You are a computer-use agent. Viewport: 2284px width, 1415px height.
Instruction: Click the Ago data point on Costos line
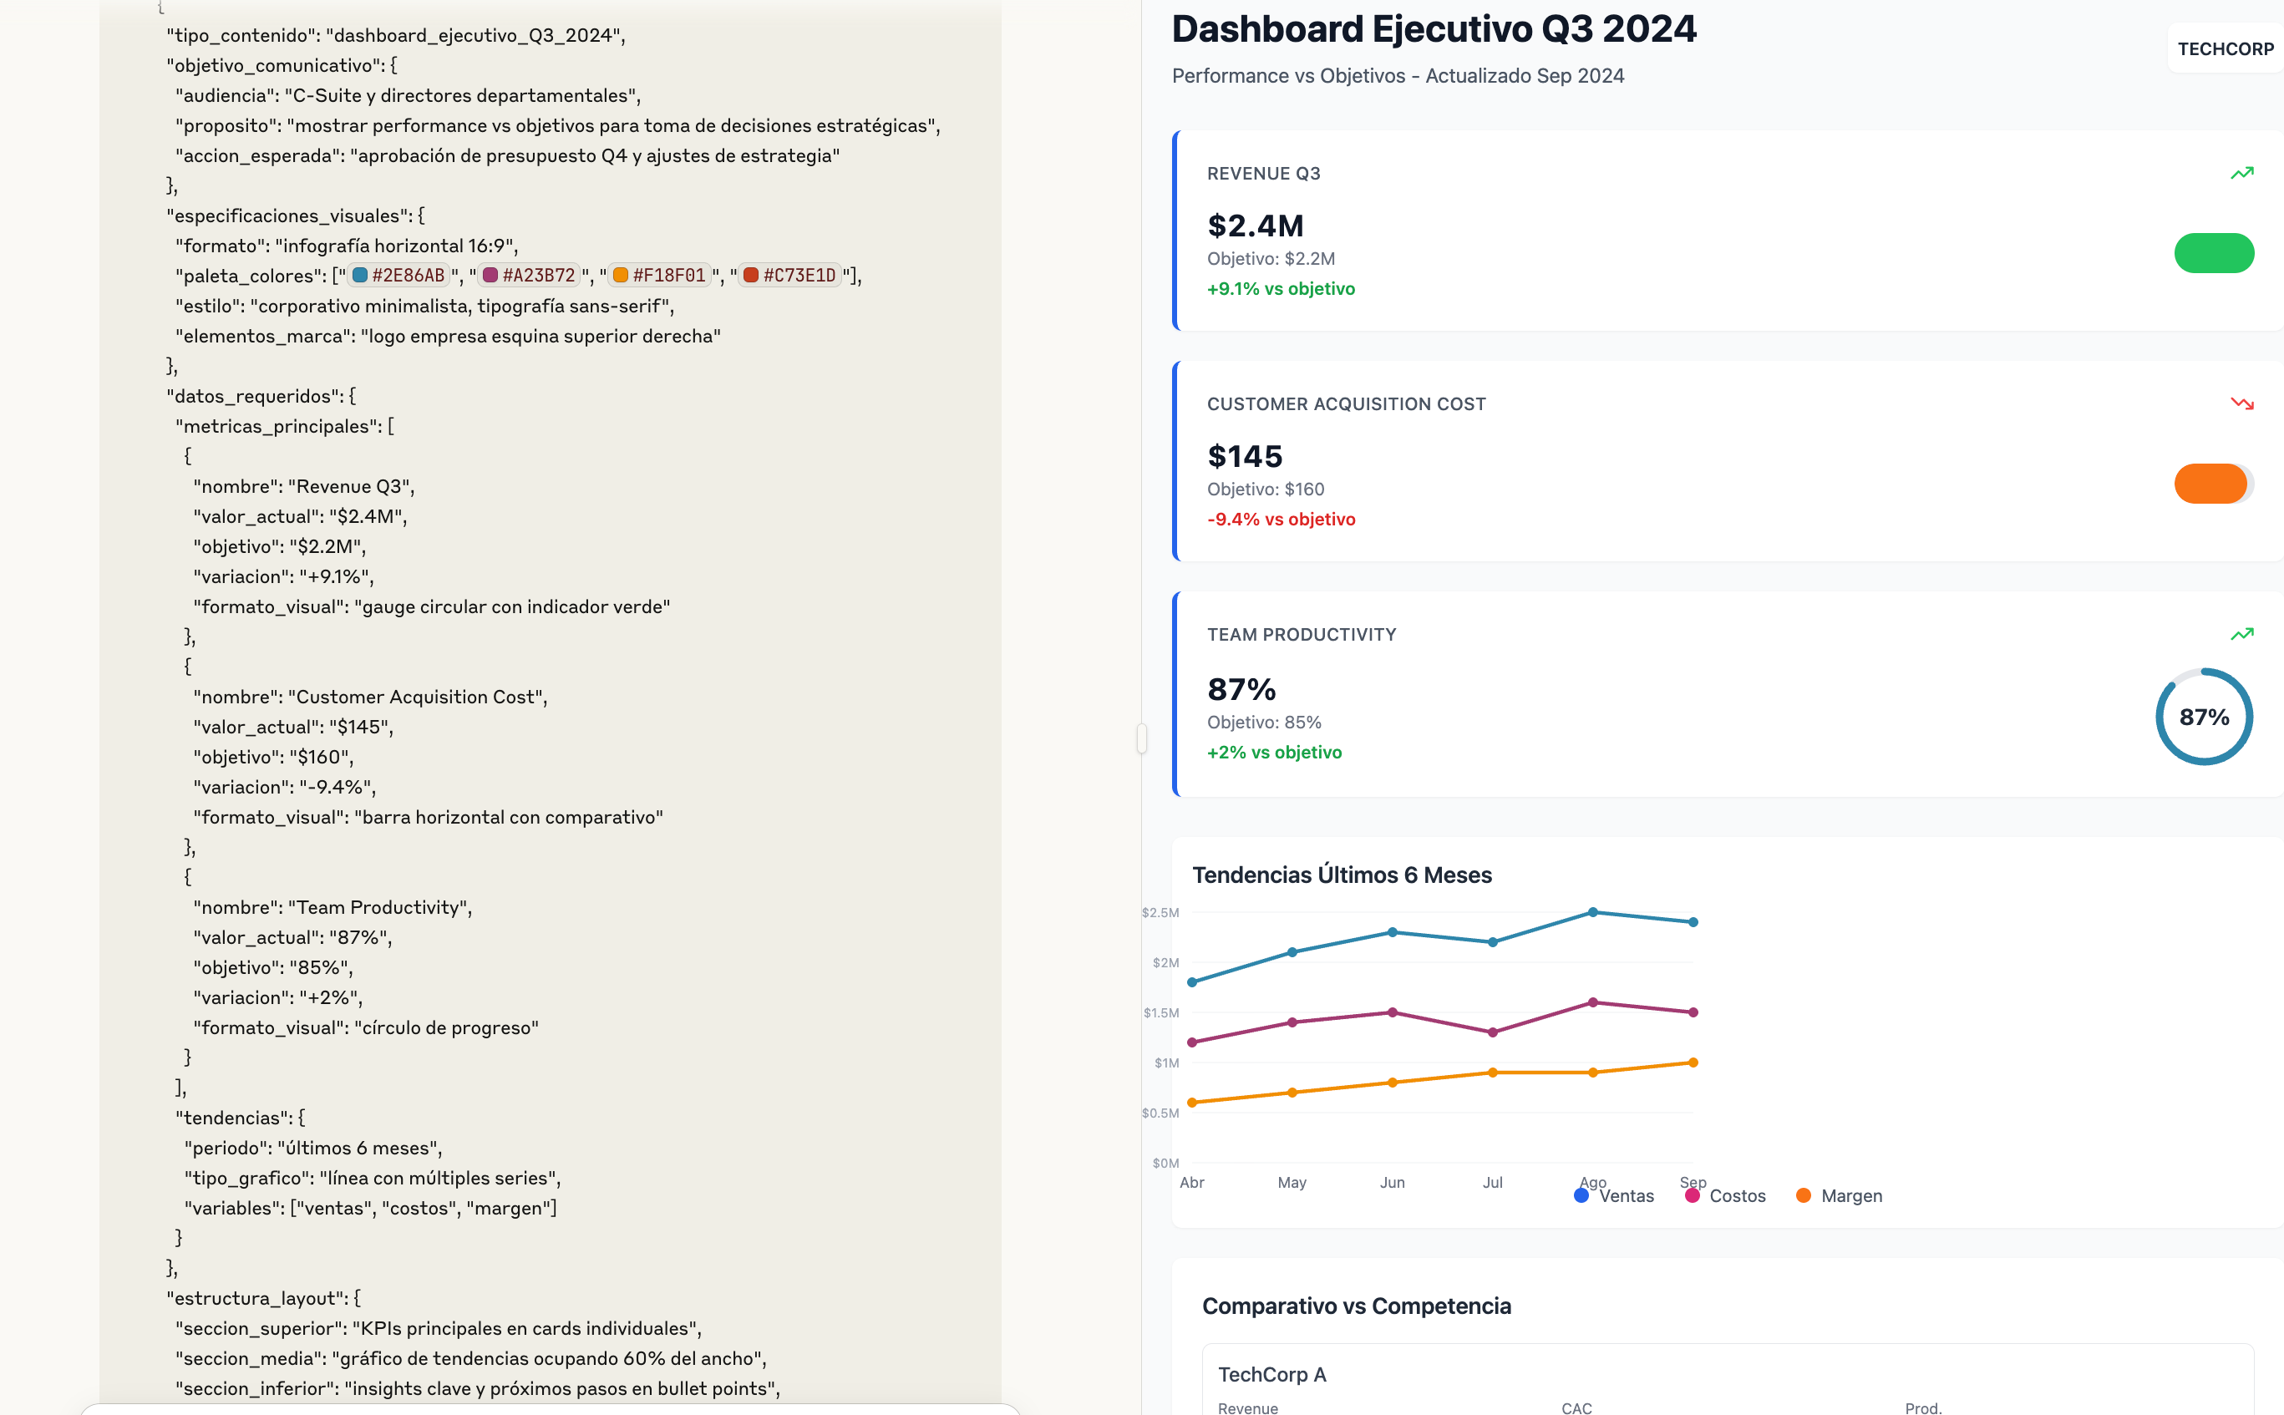pyautogui.click(x=1592, y=1002)
